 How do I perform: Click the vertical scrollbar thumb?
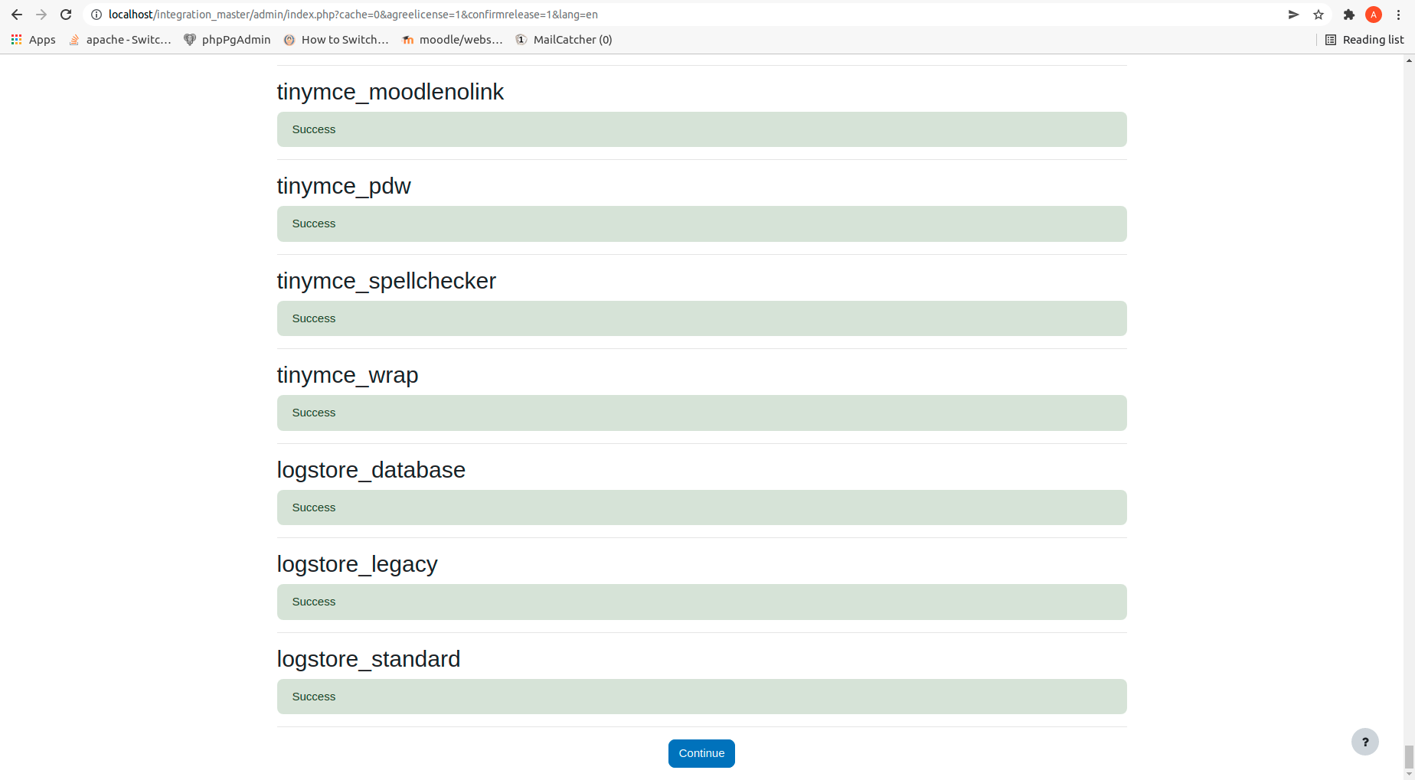click(x=1409, y=757)
